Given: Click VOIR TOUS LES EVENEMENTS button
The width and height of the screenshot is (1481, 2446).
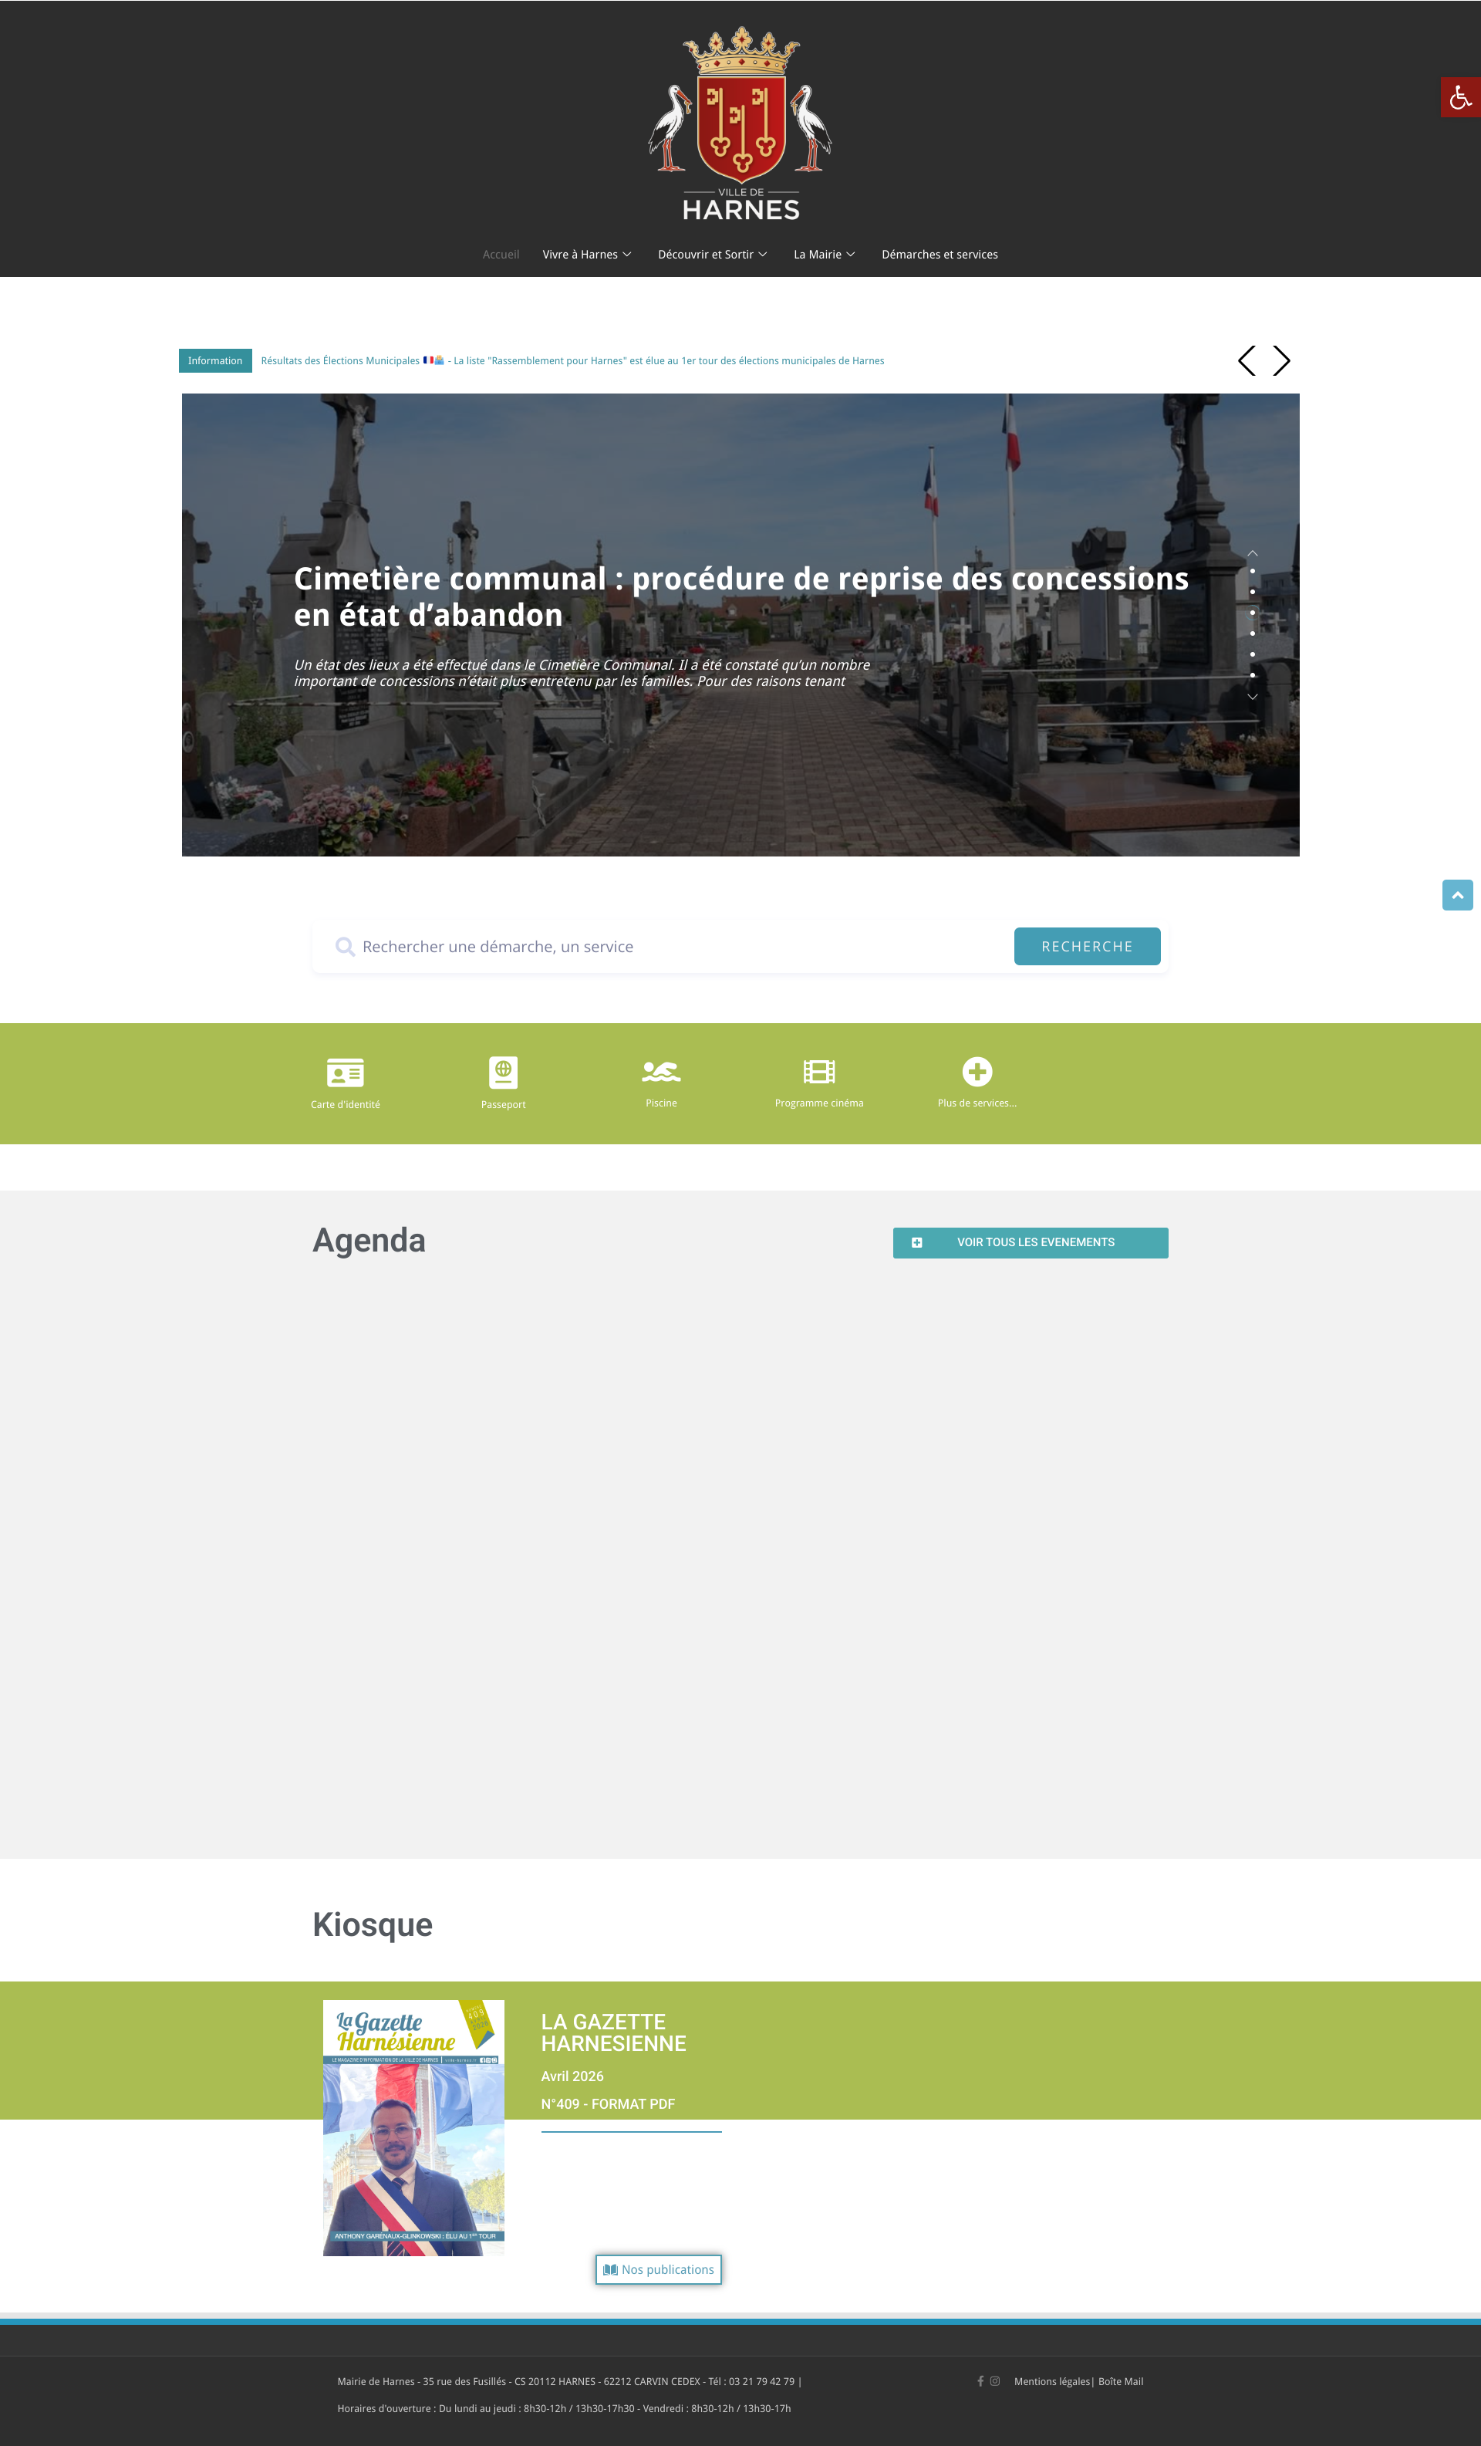Looking at the screenshot, I should (1031, 1242).
